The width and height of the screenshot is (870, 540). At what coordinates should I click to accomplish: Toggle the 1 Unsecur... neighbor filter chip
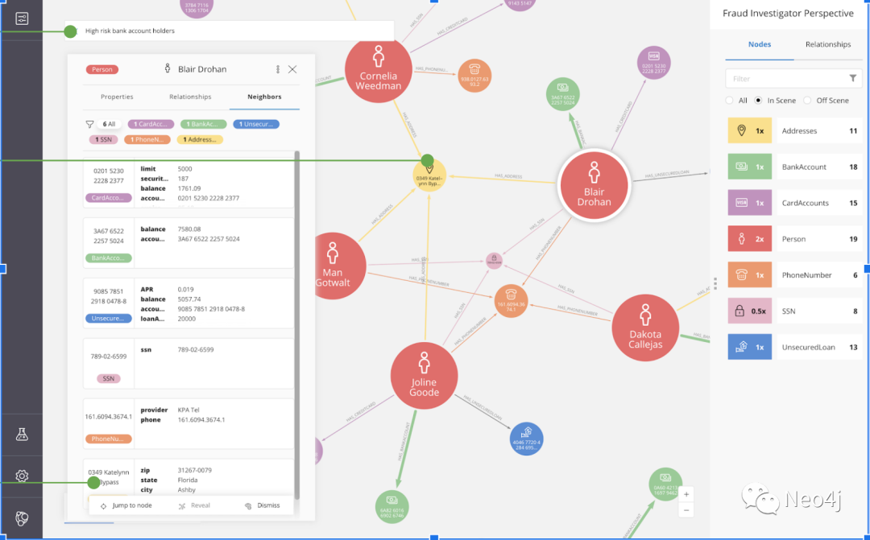click(x=256, y=124)
